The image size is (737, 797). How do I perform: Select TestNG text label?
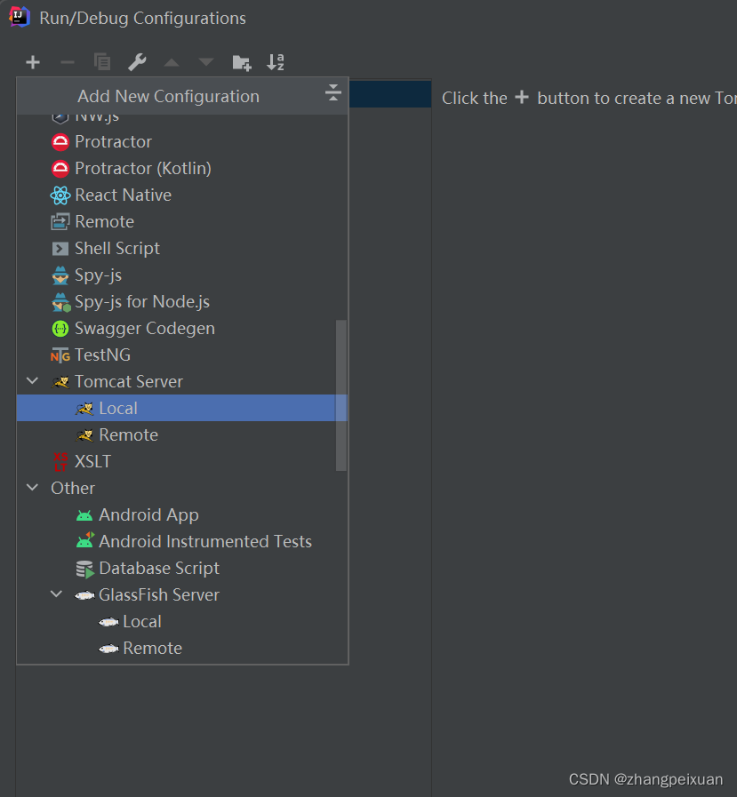[x=102, y=355]
